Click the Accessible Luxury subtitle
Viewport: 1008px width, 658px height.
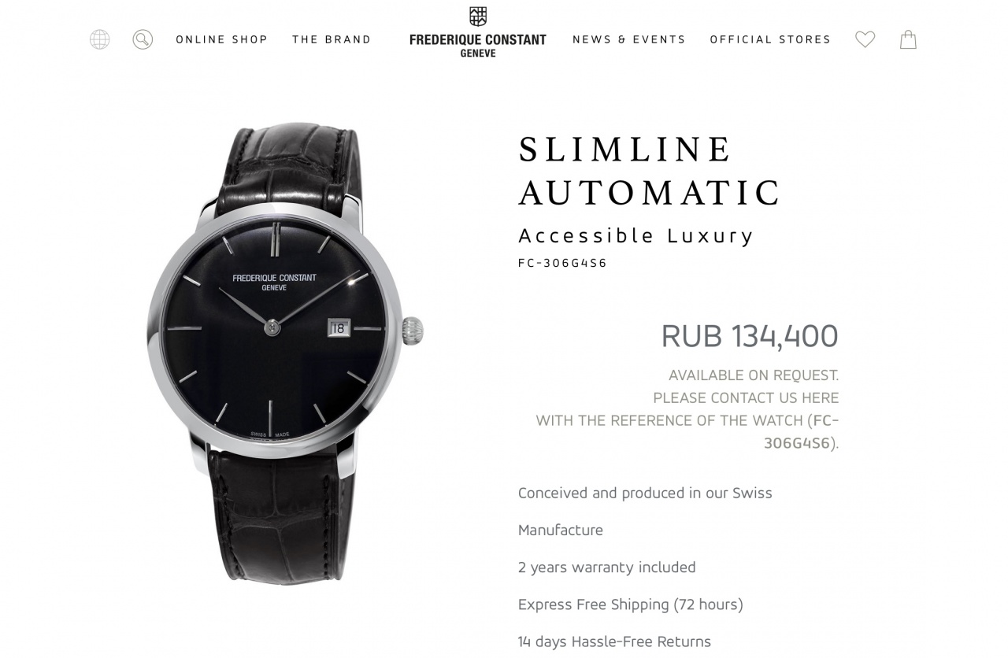pos(636,235)
